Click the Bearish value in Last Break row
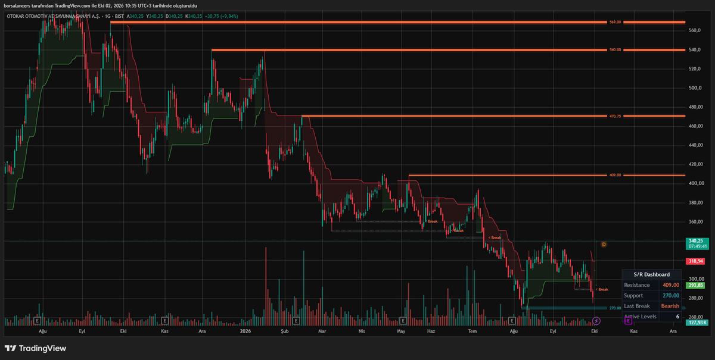Viewport: 715px width, 360px height. tap(670, 306)
